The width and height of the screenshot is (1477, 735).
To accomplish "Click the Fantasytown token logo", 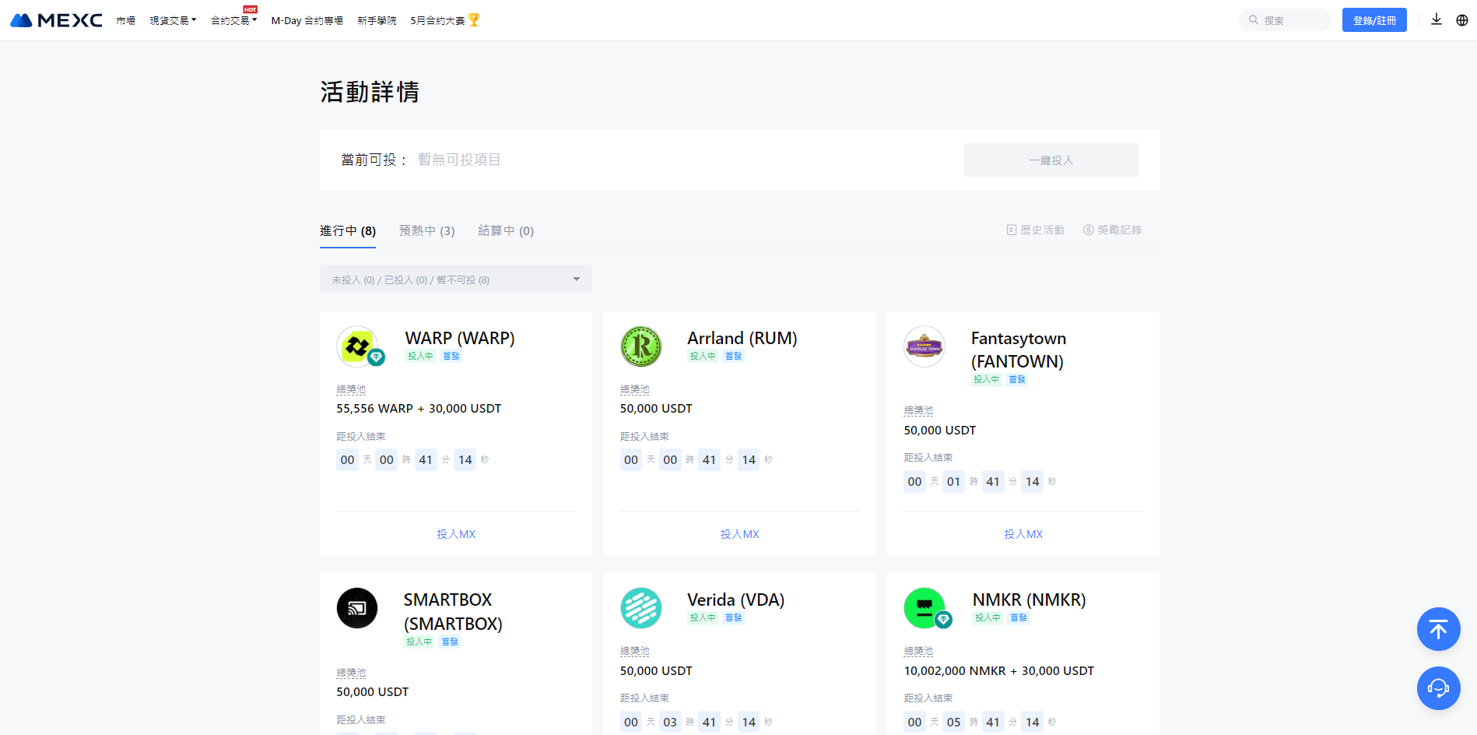I will coord(924,346).
